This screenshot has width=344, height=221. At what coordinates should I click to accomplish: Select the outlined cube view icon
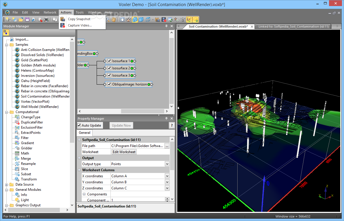coord(141,20)
